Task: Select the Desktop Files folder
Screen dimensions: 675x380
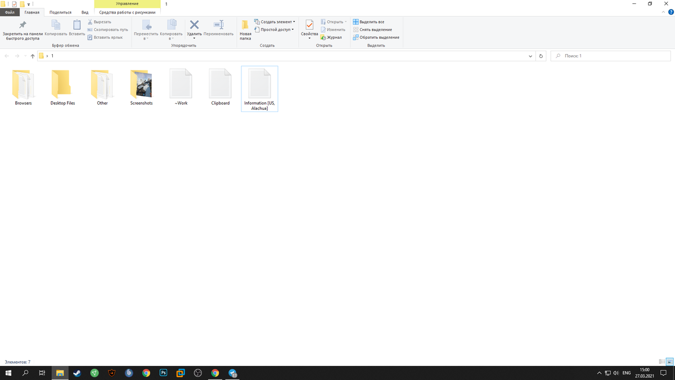Action: click(x=62, y=88)
